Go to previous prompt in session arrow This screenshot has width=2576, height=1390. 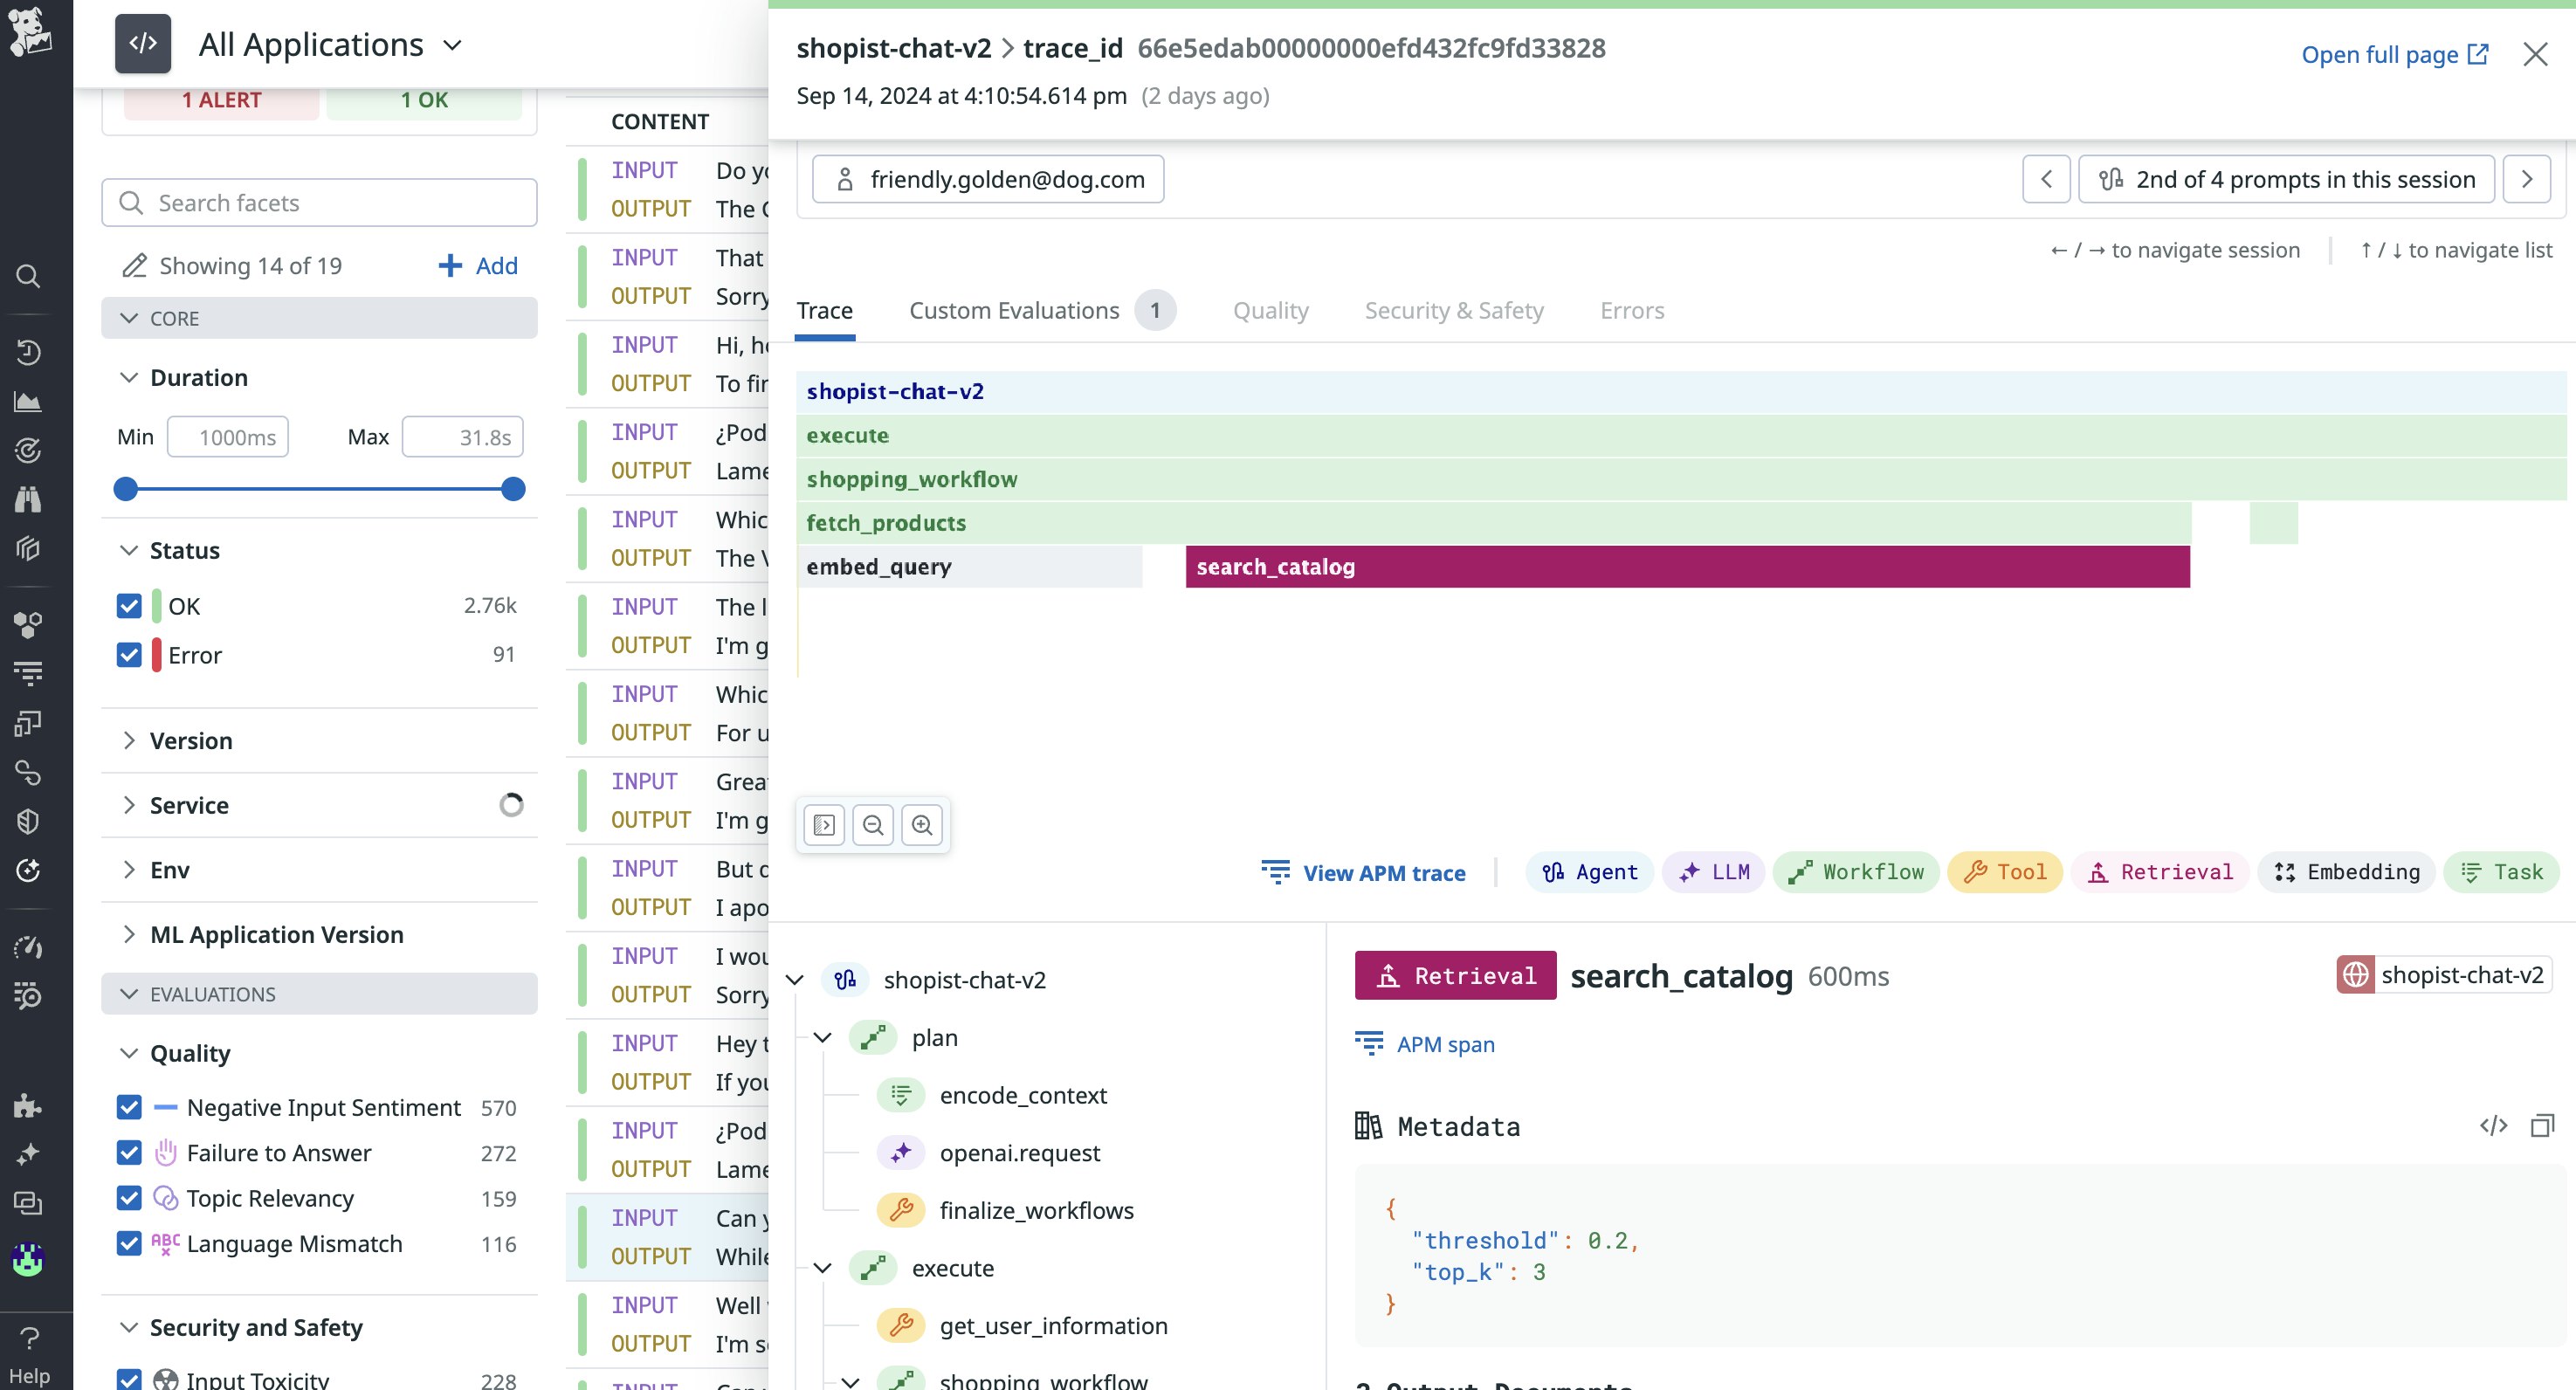click(x=2046, y=180)
